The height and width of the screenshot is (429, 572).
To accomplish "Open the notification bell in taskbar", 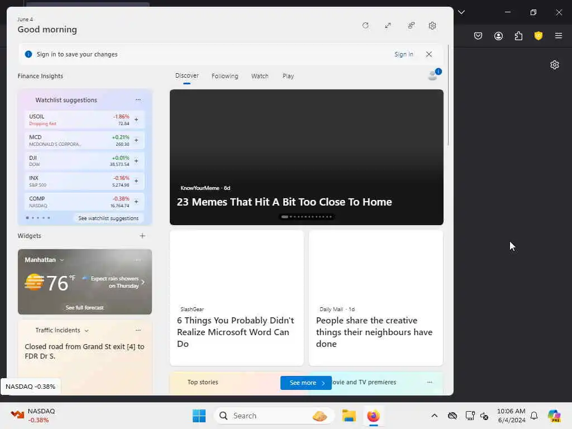I will pos(534,416).
